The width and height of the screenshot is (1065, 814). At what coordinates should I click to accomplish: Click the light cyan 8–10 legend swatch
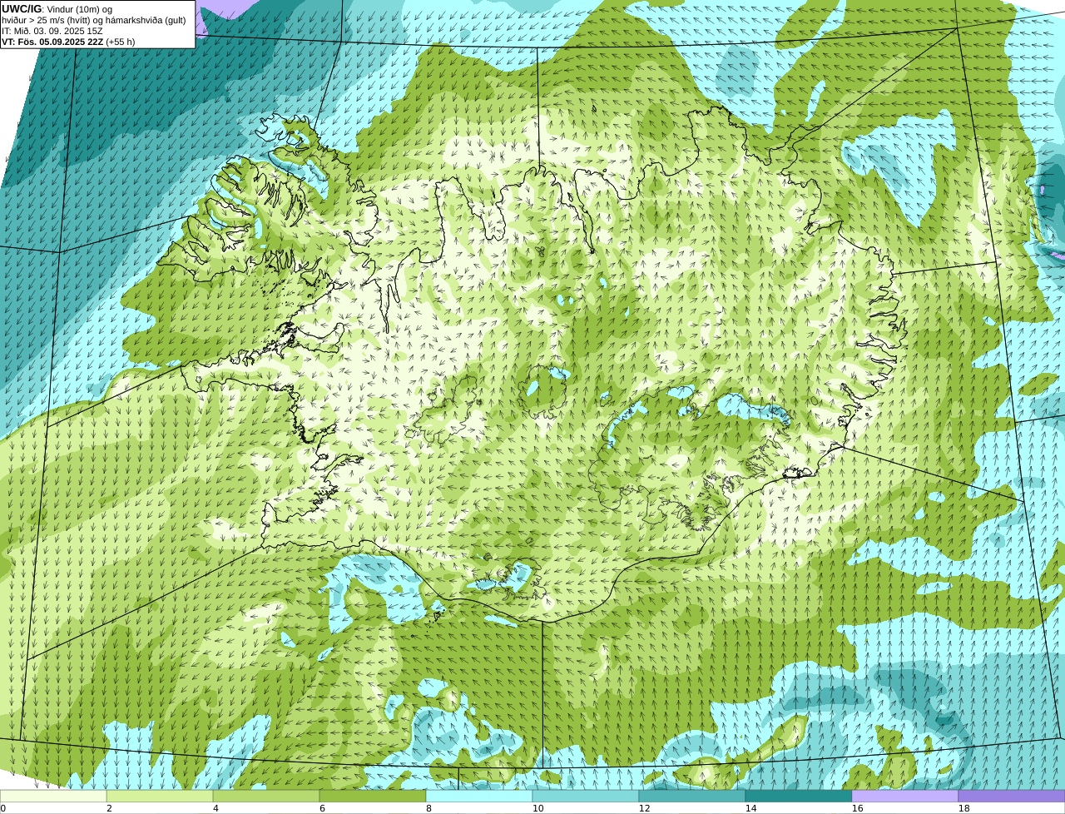point(479,796)
